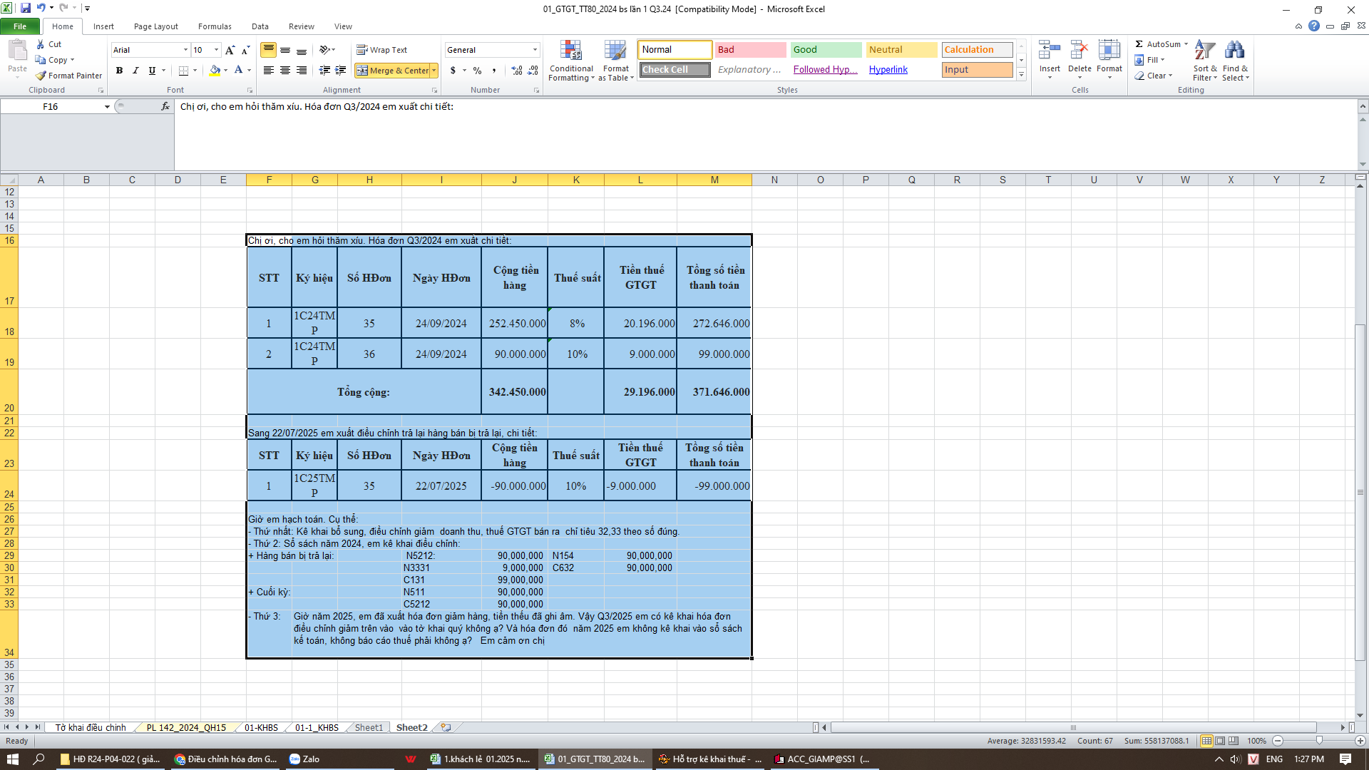Apply Percent Style format

(477, 71)
